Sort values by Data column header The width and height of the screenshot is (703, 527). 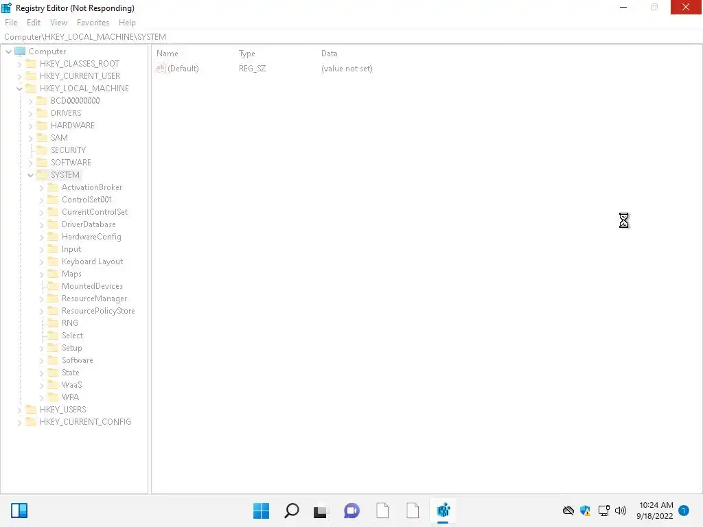click(x=329, y=54)
